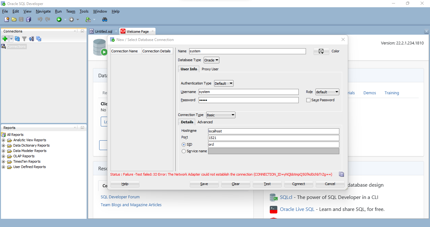Close the Welcome Page tab
Image resolution: width=430 pixels, height=227 pixels.
(x=153, y=31)
